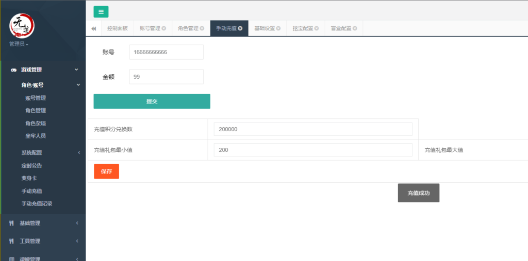
Task: Open 账号管理 in the sidebar
Action: pyautogui.click(x=36, y=98)
